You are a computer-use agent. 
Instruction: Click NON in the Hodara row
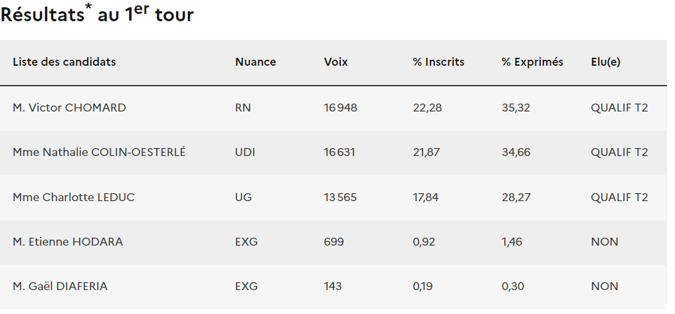604,242
